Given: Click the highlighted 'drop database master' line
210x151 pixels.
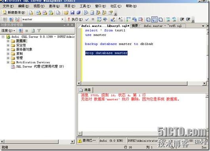Looking at the screenshot, I should pos(106,53).
